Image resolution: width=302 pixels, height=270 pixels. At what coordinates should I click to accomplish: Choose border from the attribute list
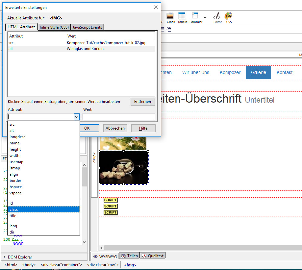43,181
